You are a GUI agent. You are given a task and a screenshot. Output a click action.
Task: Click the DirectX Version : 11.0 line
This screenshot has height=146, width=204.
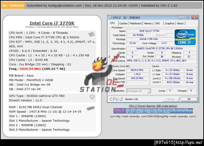point(26,101)
